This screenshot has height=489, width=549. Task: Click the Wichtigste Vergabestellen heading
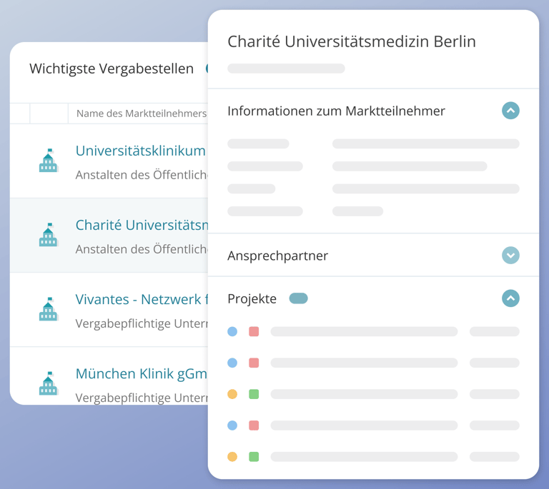coord(112,69)
